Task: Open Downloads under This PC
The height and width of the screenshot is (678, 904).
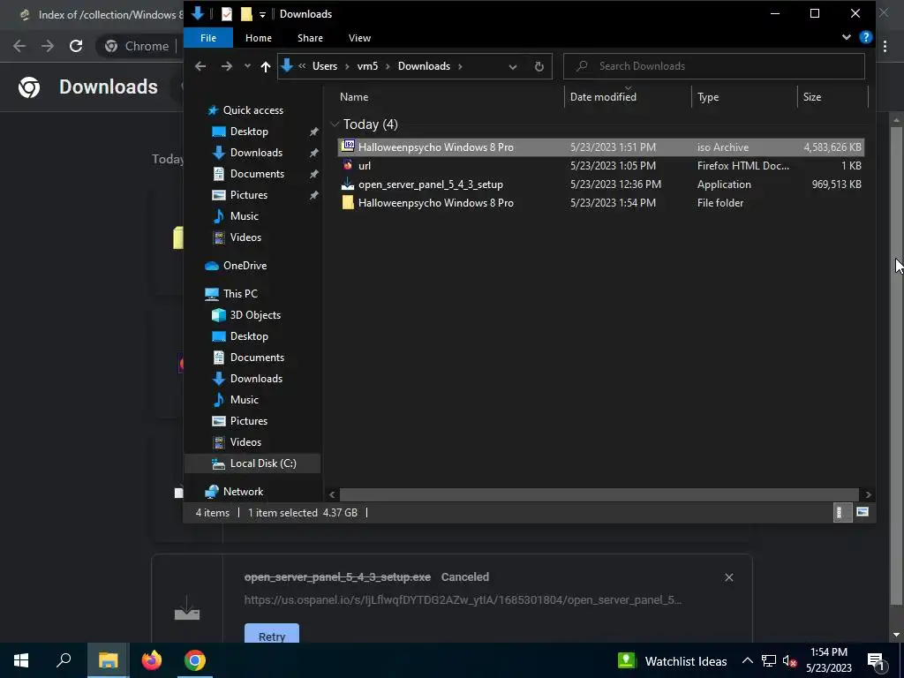Action: pos(256,379)
